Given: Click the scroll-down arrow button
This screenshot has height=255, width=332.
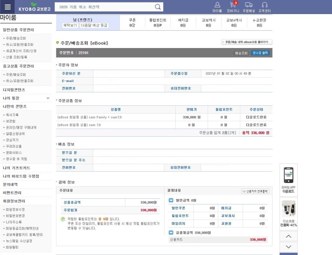Looking at the screenshot, I should 288,247.
